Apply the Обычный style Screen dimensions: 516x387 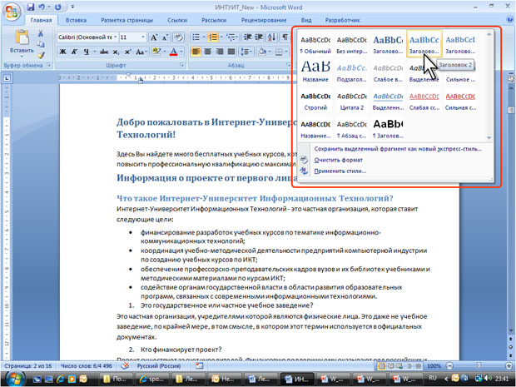point(315,44)
